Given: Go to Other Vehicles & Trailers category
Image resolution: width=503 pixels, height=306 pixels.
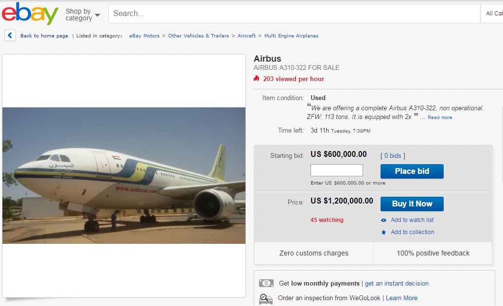Looking at the screenshot, I should coord(198,35).
